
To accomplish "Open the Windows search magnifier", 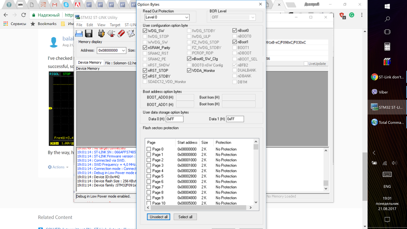I will click(387, 19).
